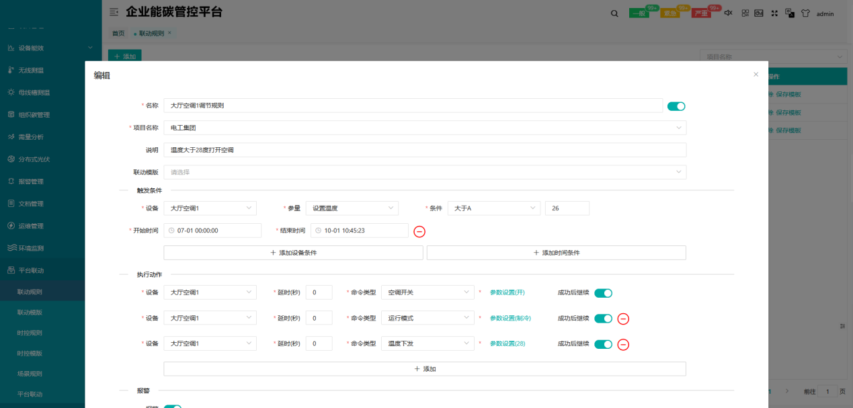Remove the time condition with the red minus icon
The image size is (853, 408).
419,232
